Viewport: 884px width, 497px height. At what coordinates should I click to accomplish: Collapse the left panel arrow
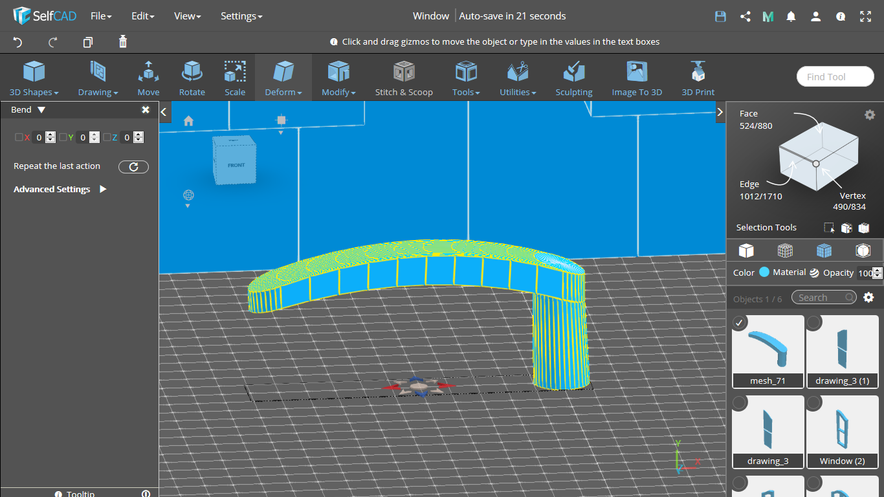point(164,112)
